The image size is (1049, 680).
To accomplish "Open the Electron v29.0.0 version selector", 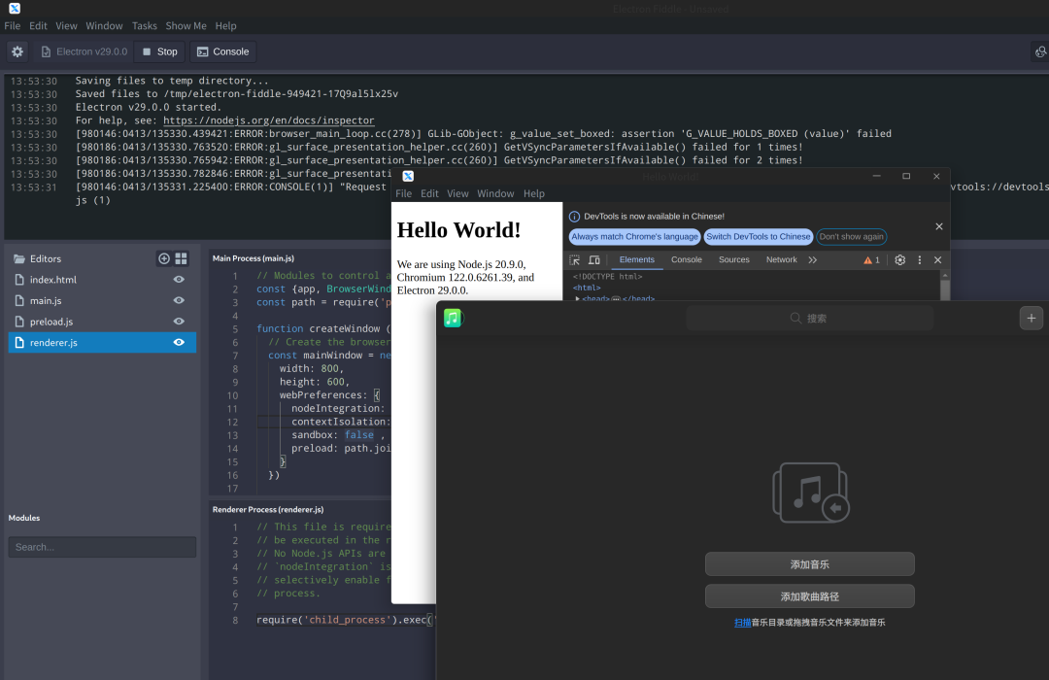I will tap(84, 51).
